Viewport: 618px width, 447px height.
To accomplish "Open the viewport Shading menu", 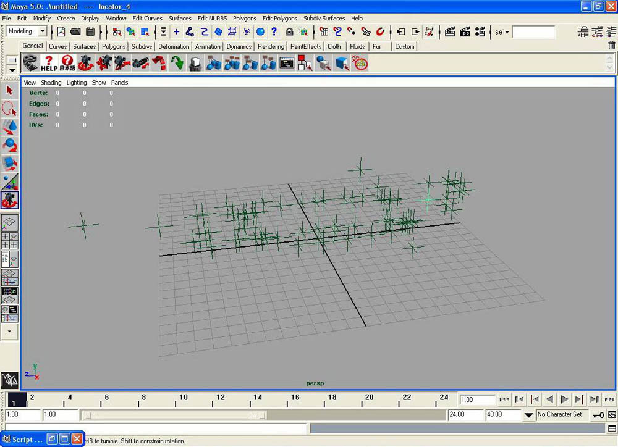I will coord(51,83).
